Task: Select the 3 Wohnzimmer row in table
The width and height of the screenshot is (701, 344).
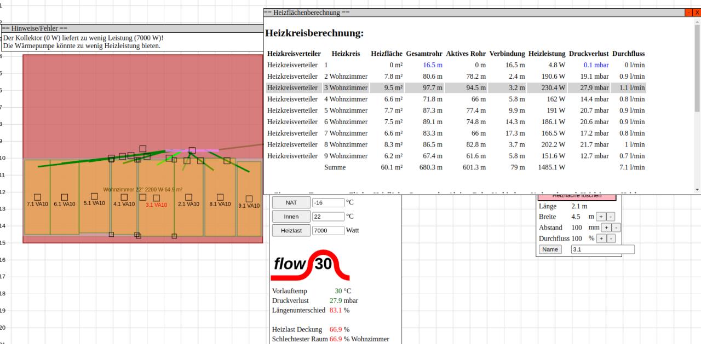Action: pos(345,88)
